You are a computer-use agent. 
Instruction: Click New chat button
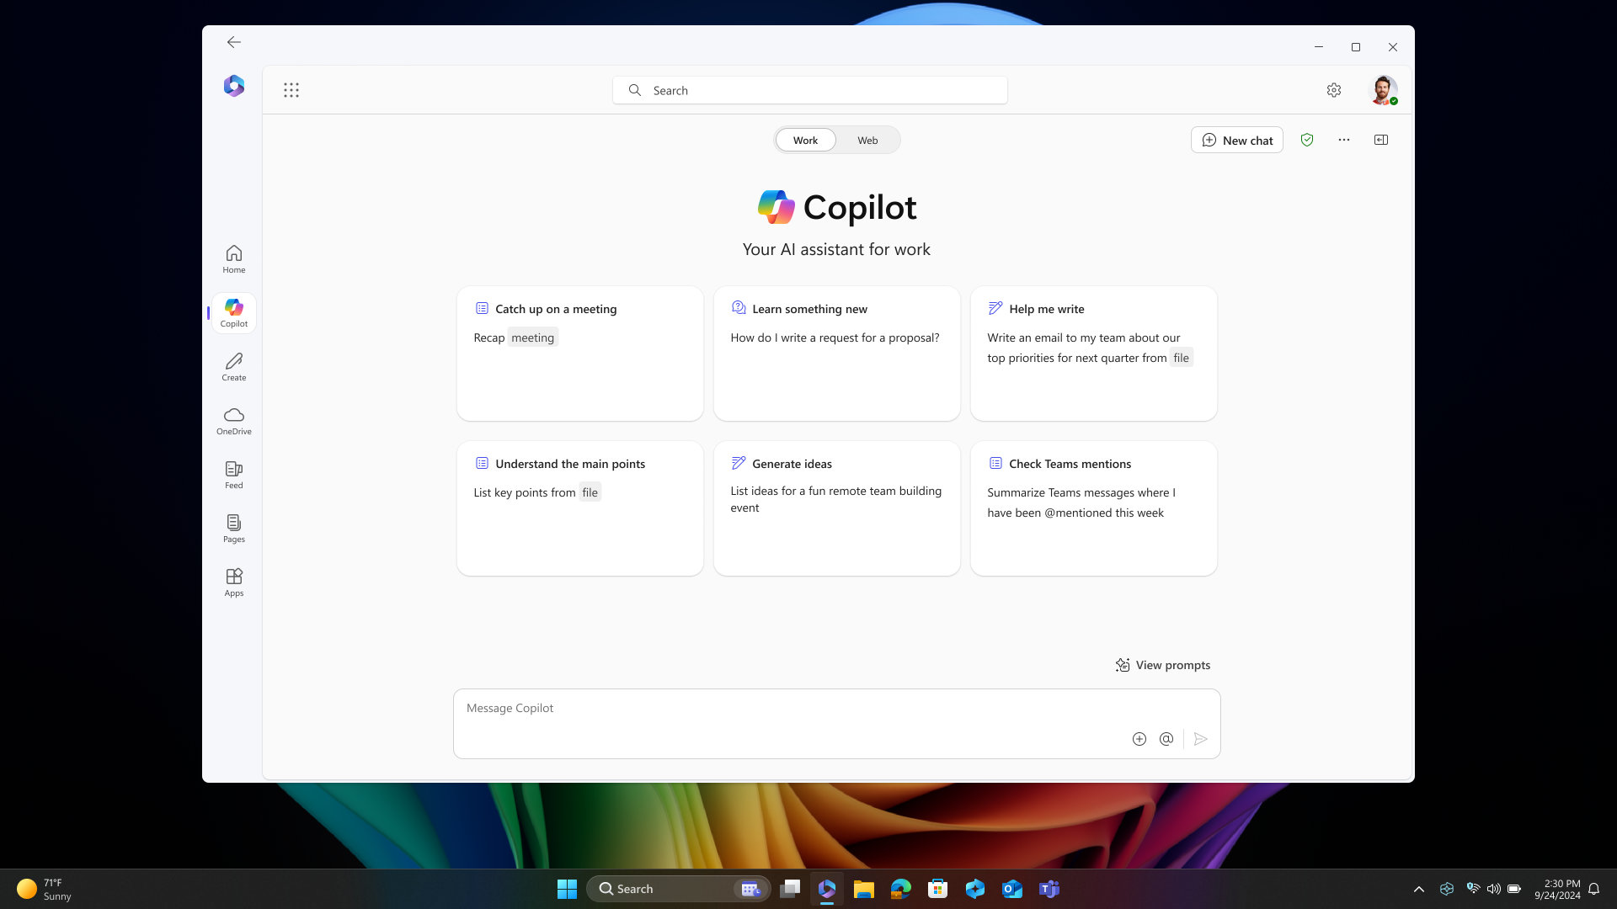pos(1237,140)
